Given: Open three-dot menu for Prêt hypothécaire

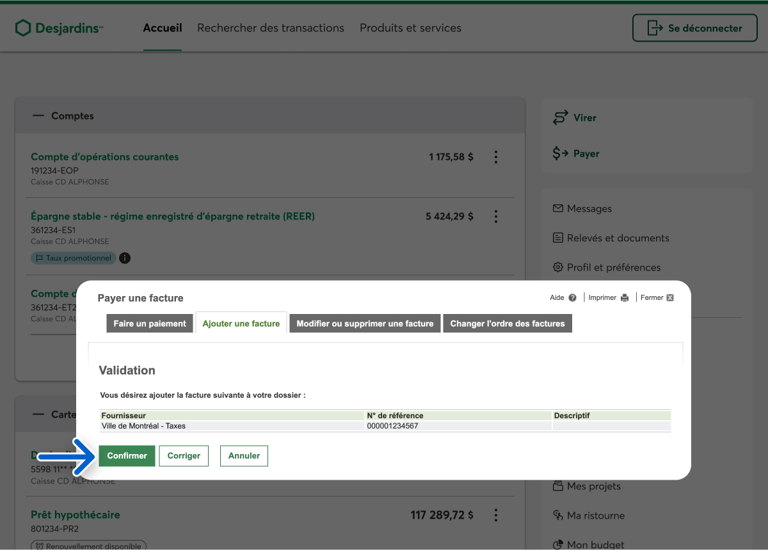Looking at the screenshot, I should coord(495,515).
